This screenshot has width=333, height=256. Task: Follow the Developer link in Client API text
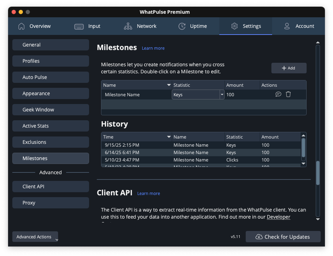tap(278, 217)
